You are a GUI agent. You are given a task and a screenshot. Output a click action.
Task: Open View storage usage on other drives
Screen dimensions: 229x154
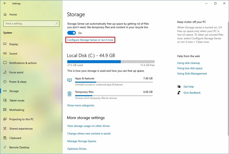point(88,126)
